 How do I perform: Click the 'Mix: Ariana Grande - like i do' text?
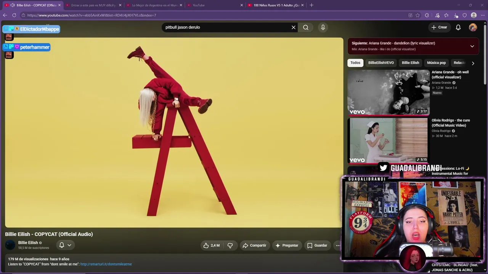coord(384,49)
